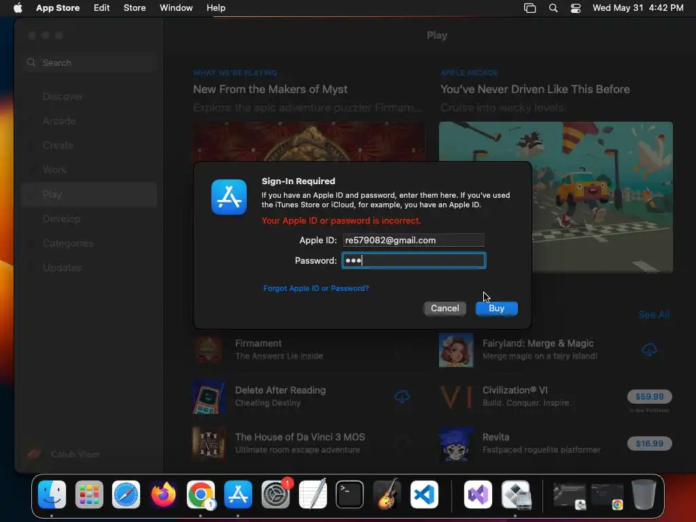Click the Firmament app title

(258, 343)
